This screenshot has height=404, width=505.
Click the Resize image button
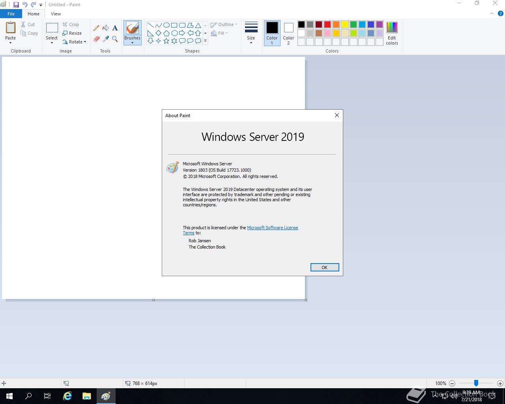point(72,33)
